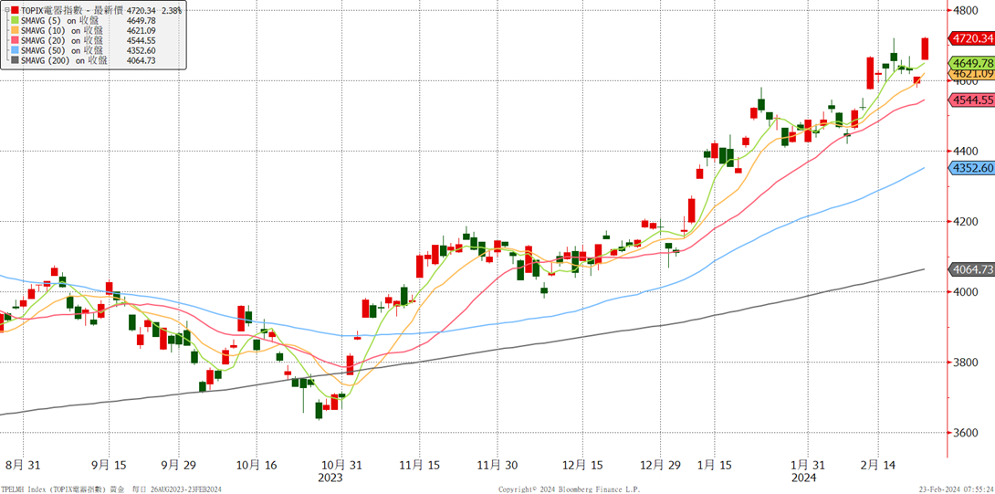This screenshot has width=995, height=494.
Task: Click the latest red candlestick at 4720
Action: tap(926, 49)
